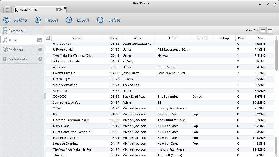
Task: Click the battery indicator in device tab
Action: click(x=59, y=10)
